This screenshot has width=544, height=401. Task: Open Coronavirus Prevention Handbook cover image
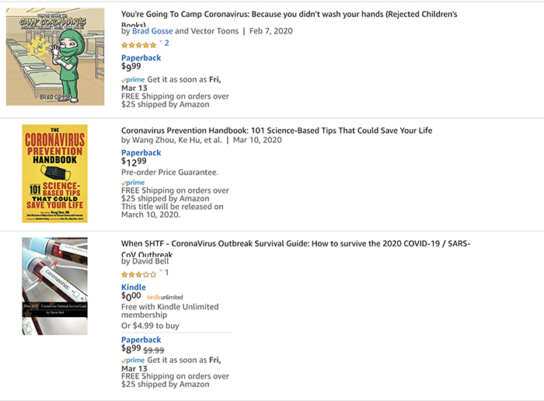(54, 173)
